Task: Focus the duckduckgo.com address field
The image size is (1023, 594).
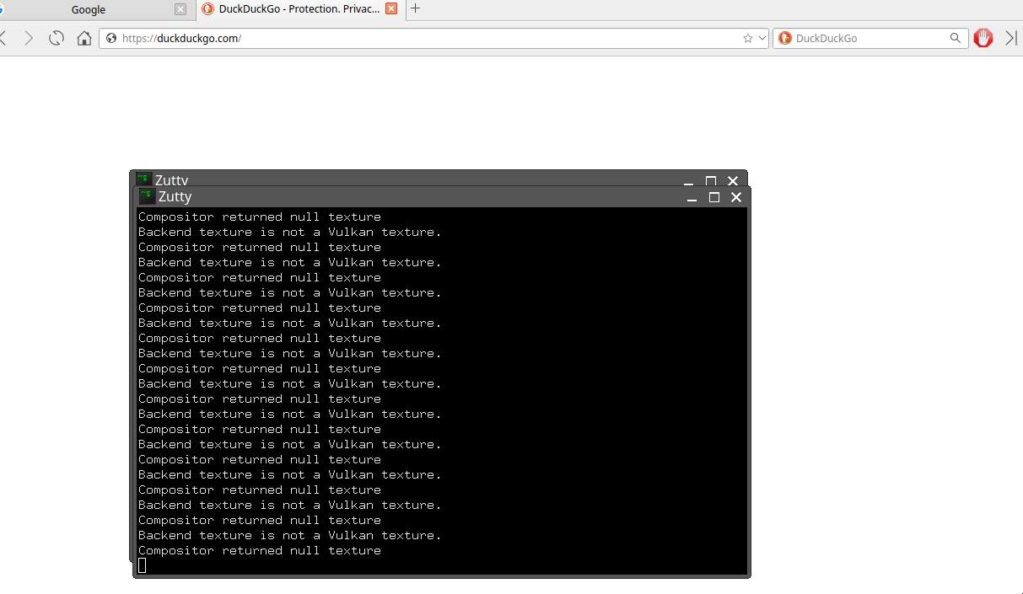Action: (x=422, y=38)
